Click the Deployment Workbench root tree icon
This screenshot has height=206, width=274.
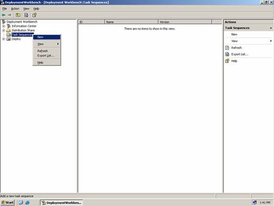coord(3,22)
